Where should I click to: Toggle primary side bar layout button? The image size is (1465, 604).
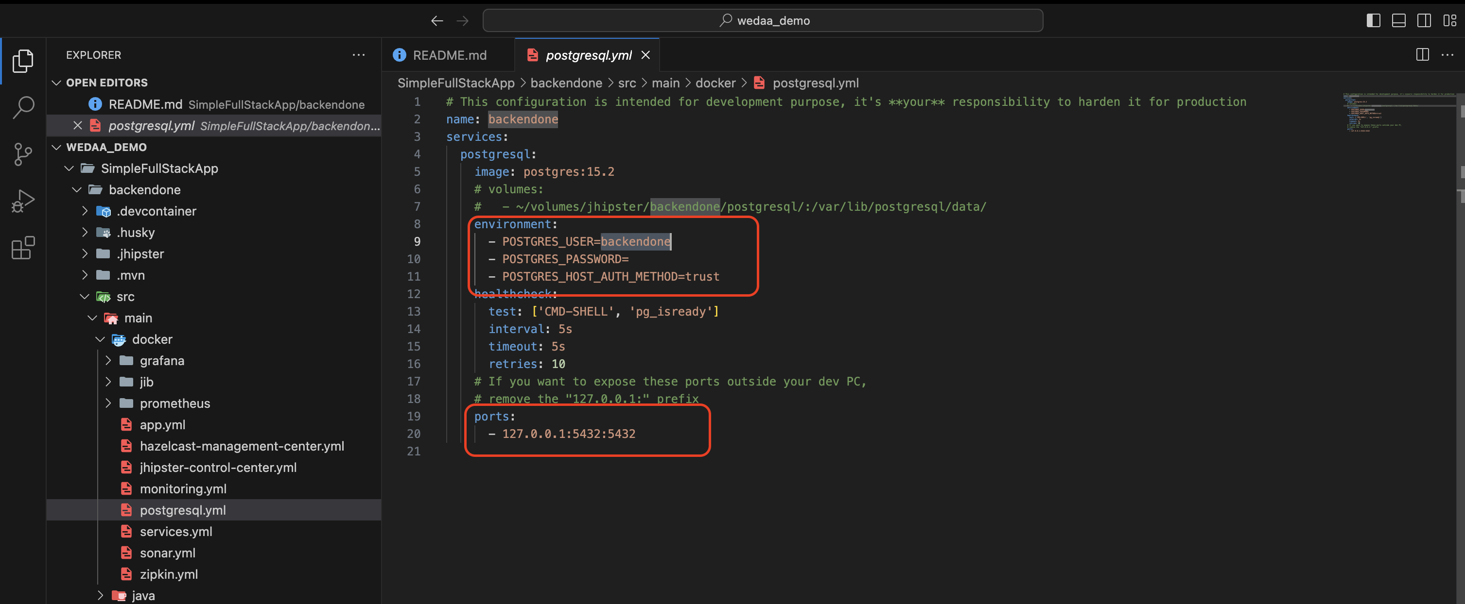[1373, 20]
